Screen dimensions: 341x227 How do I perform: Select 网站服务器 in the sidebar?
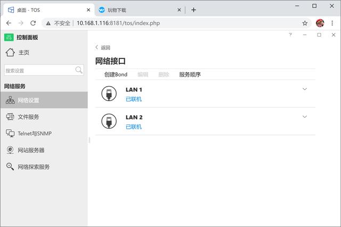tap(31, 150)
